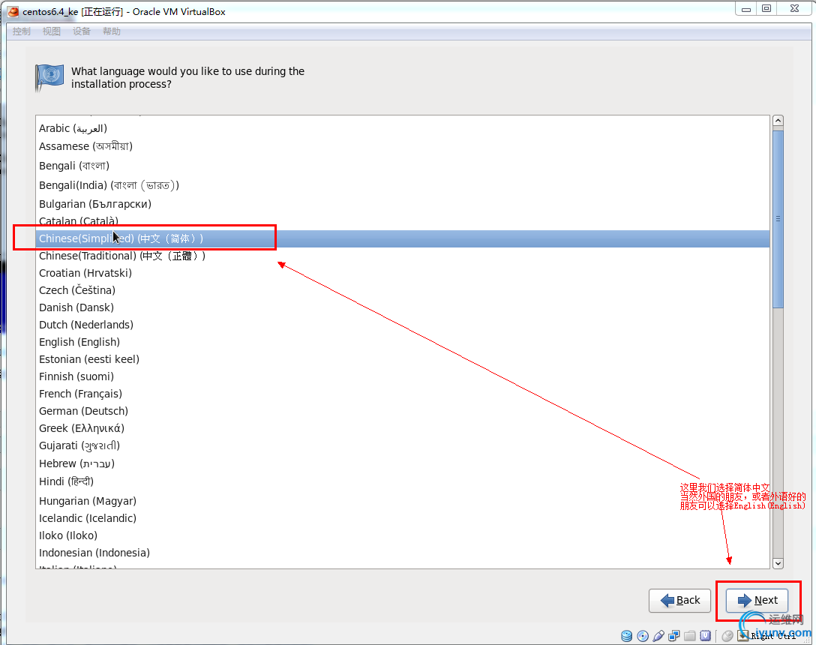Image resolution: width=816 pixels, height=645 pixels.
Task: Click the language list scrollbar thumb
Action: click(x=778, y=219)
